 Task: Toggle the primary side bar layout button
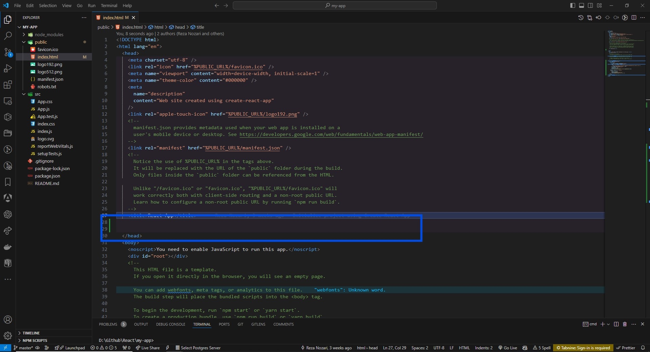point(573,5)
